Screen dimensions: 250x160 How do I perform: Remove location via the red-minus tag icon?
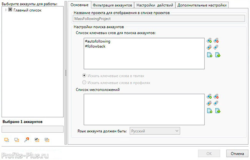(x=216, y=96)
